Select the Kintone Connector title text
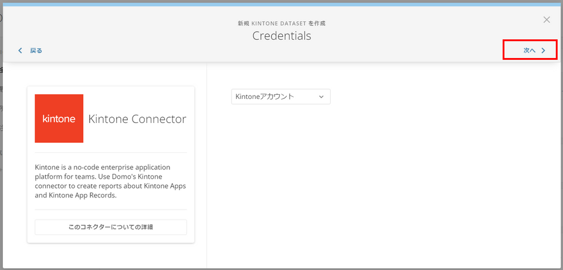The height and width of the screenshot is (270, 563). [x=137, y=119]
